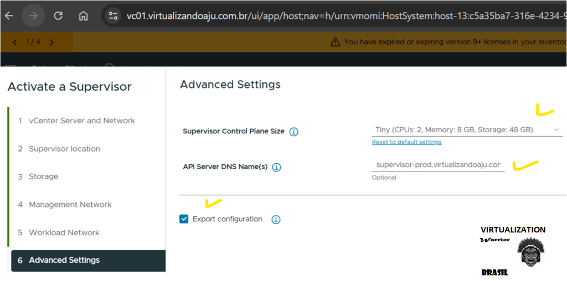Click the browser back arrow

tap(9, 15)
